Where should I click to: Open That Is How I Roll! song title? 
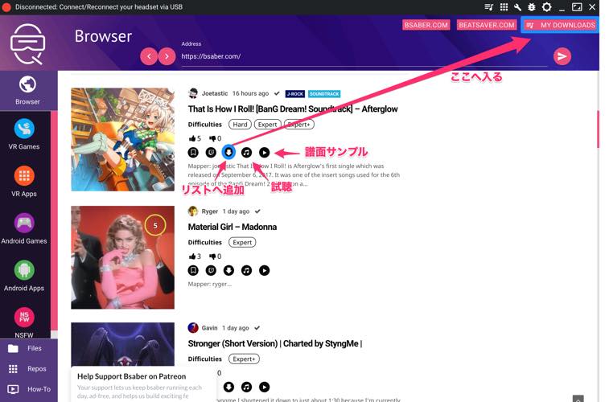point(293,109)
